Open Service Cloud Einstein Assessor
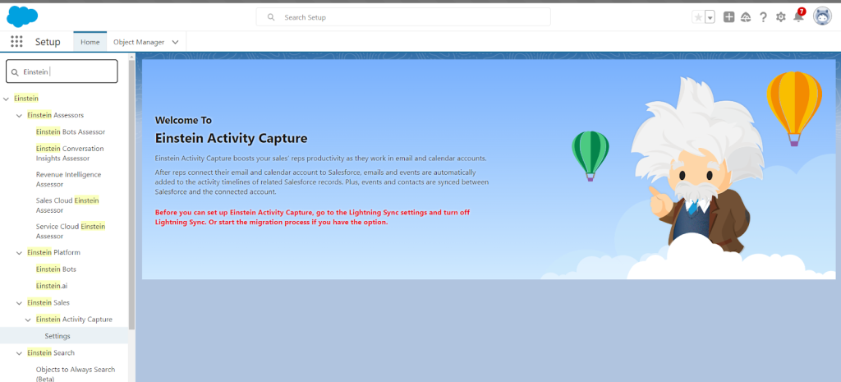Viewport: 841px width, 382px height. [71, 231]
